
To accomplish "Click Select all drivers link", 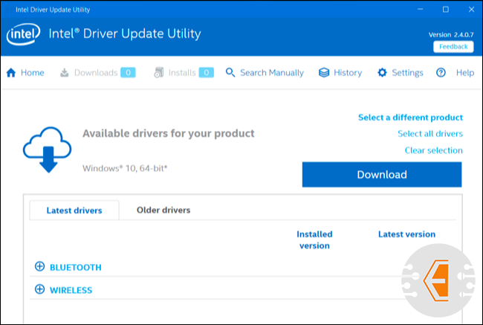I will click(x=430, y=134).
